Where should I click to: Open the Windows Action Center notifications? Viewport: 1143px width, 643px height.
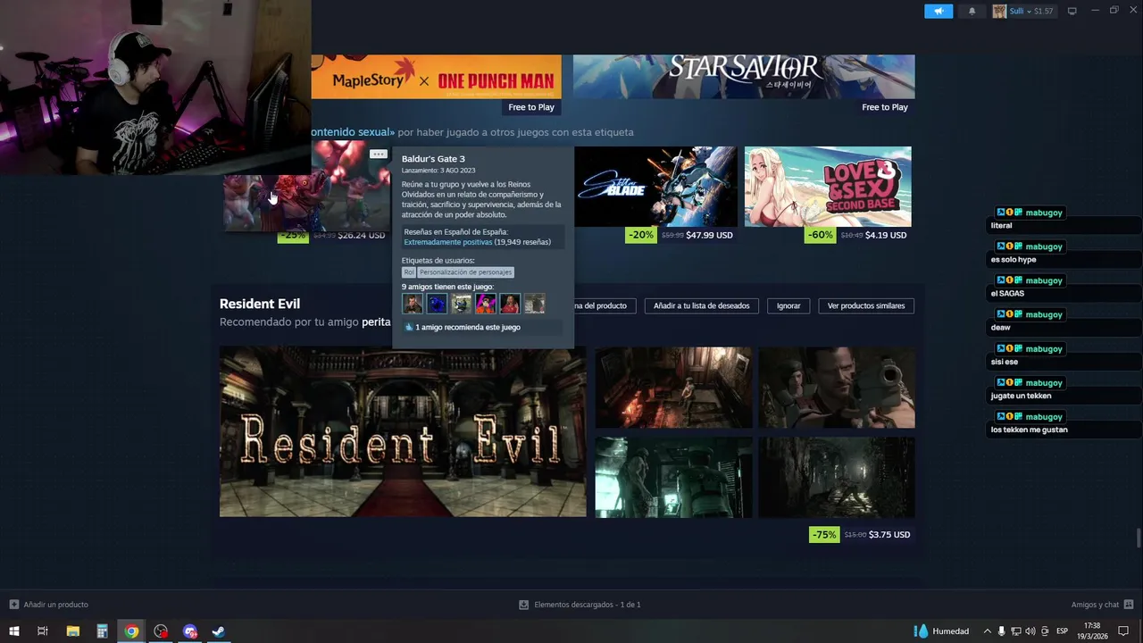pyautogui.click(x=1123, y=631)
